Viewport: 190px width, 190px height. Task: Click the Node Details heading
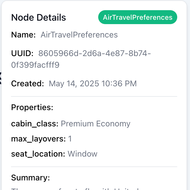(39, 18)
